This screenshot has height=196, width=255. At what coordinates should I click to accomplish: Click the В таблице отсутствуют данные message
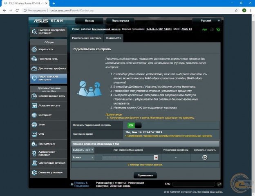pos(145,165)
